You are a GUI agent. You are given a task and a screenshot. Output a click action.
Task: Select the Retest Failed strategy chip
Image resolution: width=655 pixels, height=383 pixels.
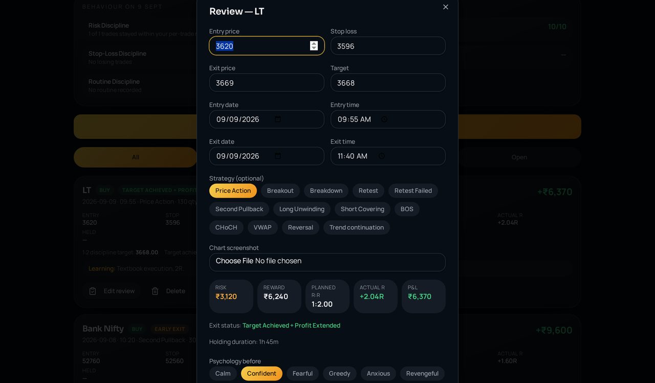point(413,190)
